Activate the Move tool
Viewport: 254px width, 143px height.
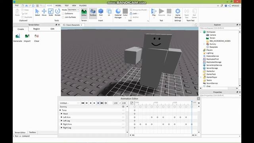pyautogui.click(x=44, y=12)
